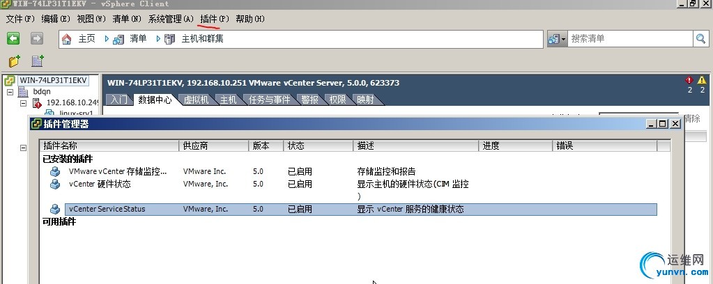The height and width of the screenshot is (284, 713).
Task: Sort by 插件名称 column header
Action: click(x=109, y=146)
